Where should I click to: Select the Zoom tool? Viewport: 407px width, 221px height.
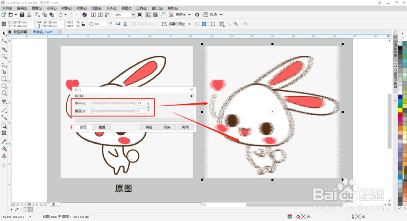(4, 56)
